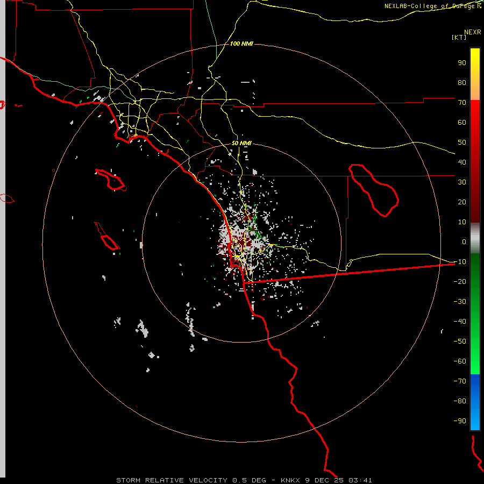
Task: Select the -70 scale value
Action: 460,381
